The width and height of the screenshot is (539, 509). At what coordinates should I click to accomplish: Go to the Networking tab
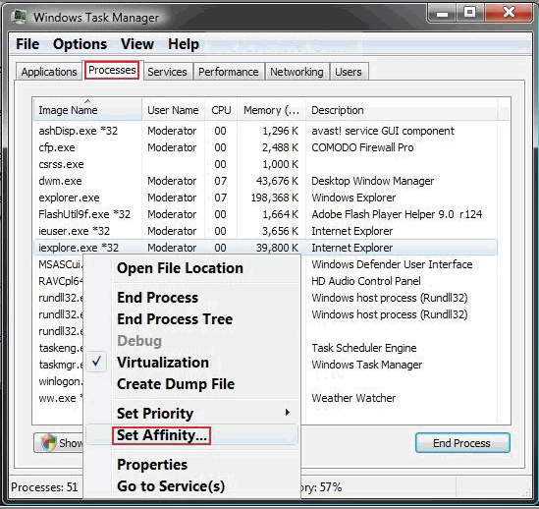click(296, 72)
